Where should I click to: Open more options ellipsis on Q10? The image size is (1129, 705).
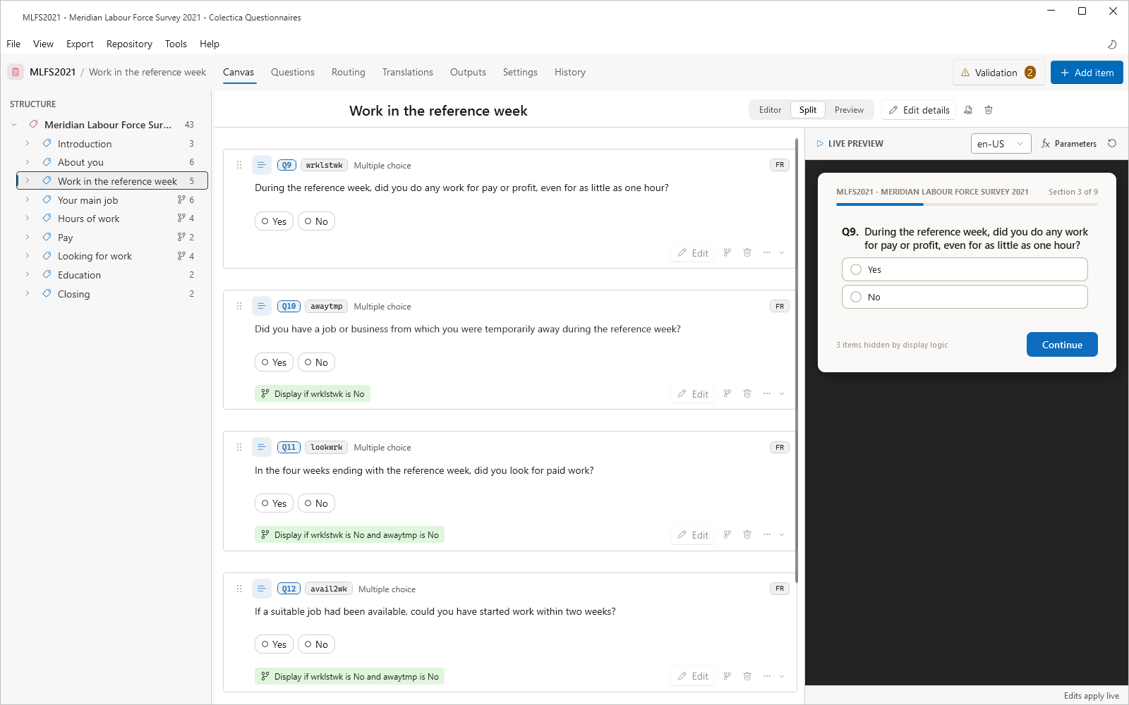point(767,393)
